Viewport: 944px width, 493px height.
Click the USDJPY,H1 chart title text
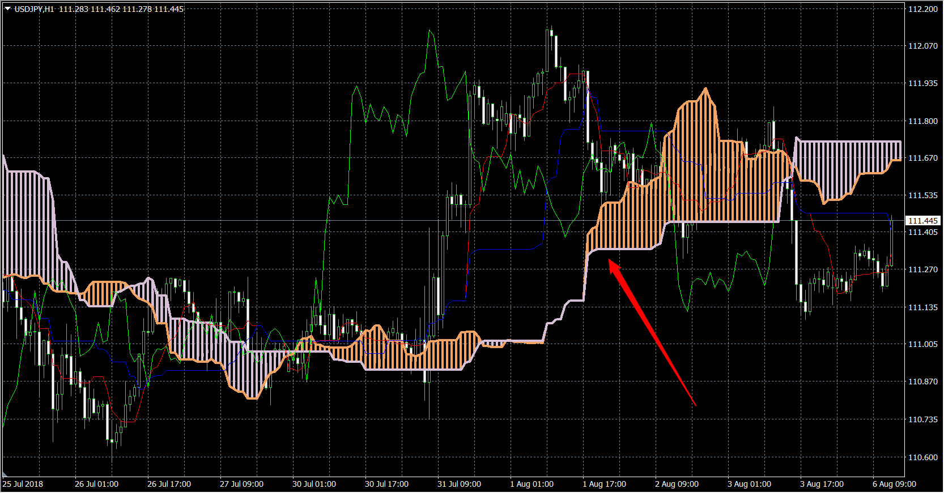pyautogui.click(x=34, y=9)
